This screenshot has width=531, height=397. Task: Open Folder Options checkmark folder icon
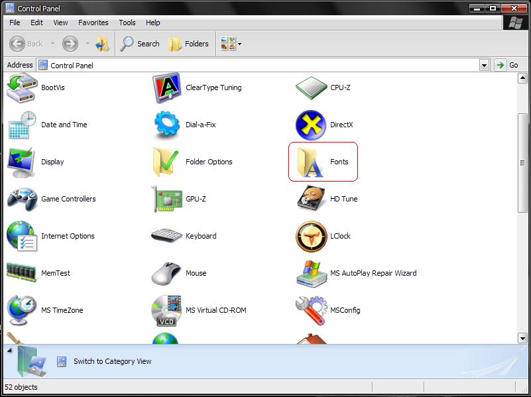(x=166, y=162)
